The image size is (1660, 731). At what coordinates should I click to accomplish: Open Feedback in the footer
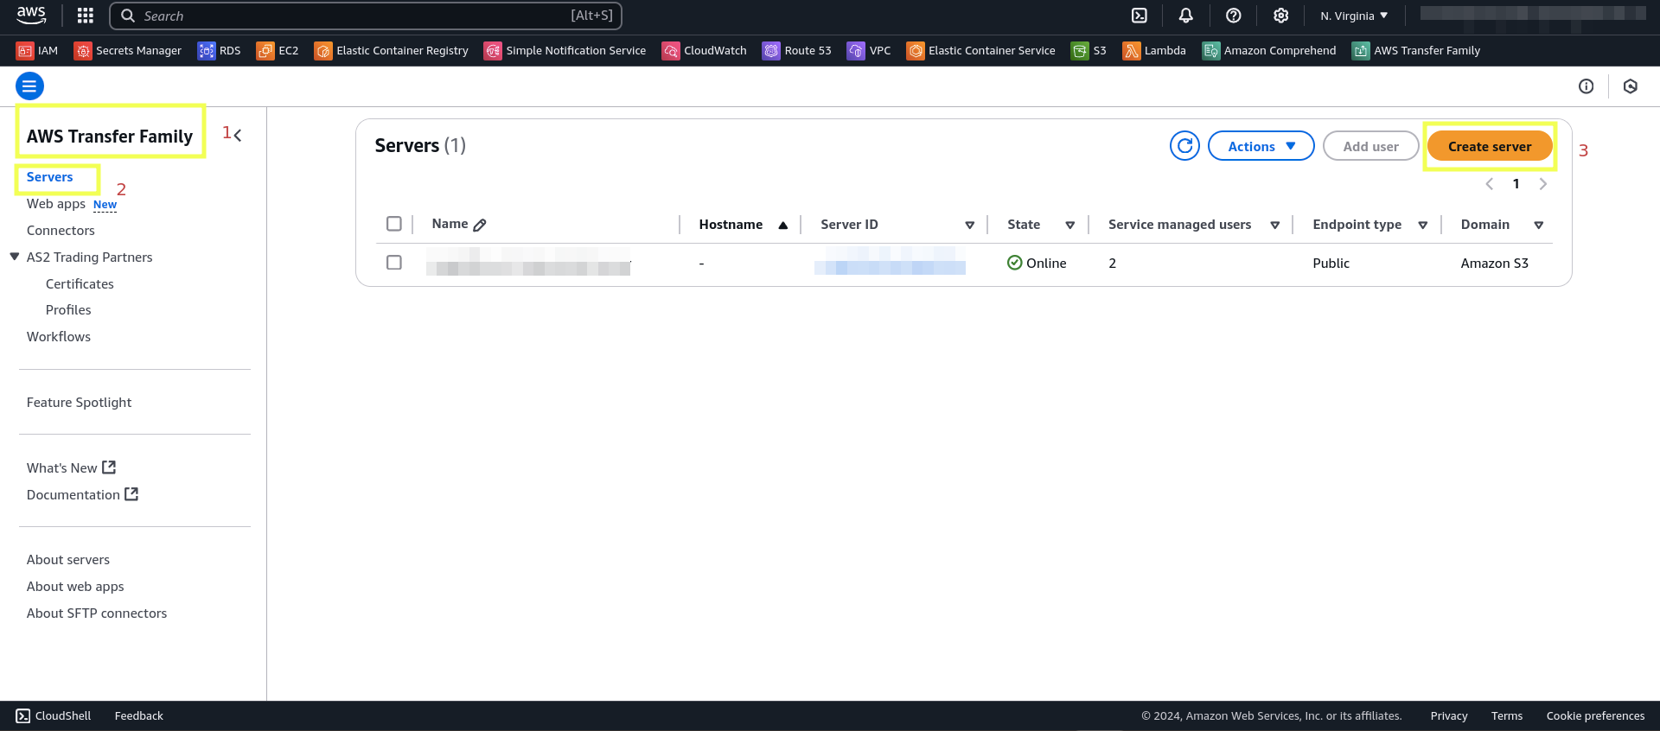click(138, 715)
